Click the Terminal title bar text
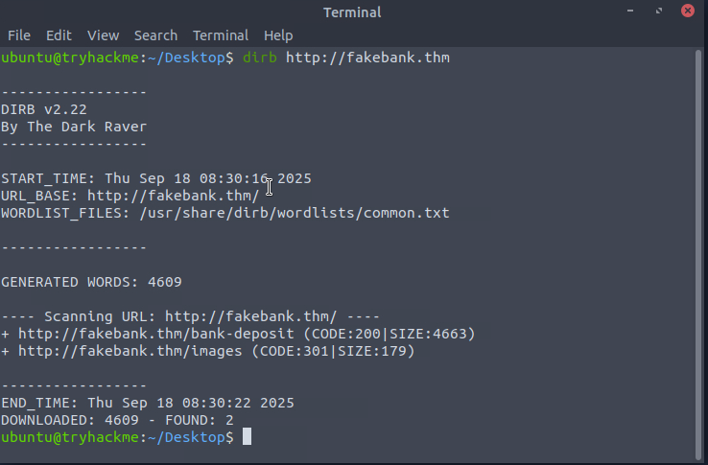This screenshot has width=708, height=465. [x=352, y=12]
